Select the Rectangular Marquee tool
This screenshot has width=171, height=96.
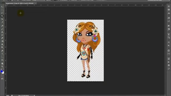click(x=2, y=10)
